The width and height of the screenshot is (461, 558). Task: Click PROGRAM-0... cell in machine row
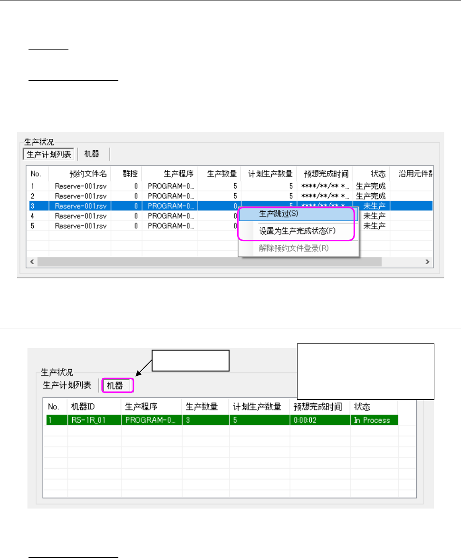point(152,420)
